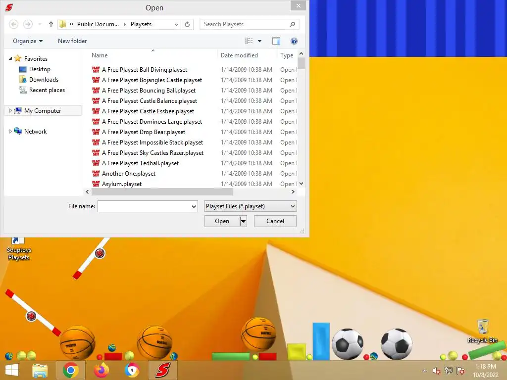The image size is (507, 380).
Task: Click the Dominoes Large playset file icon
Action: [x=96, y=122]
